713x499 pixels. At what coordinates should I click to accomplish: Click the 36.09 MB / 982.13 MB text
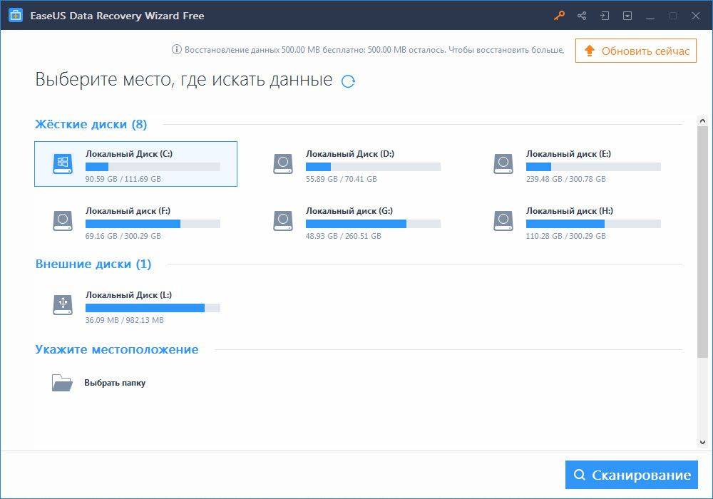click(x=125, y=320)
